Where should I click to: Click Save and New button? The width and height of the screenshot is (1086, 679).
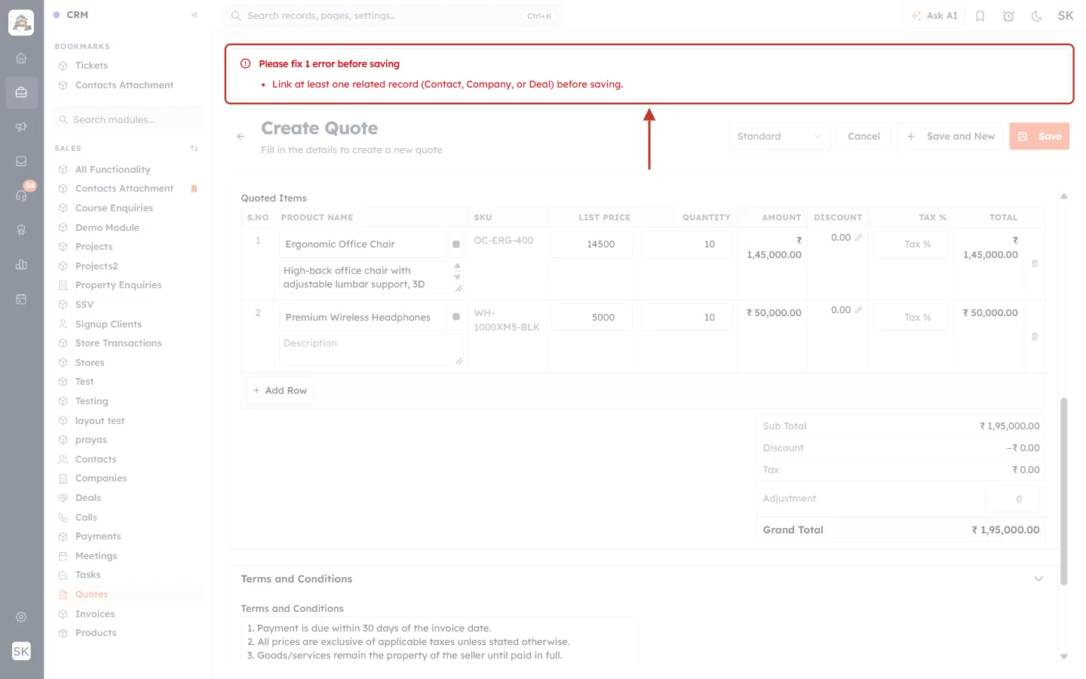point(950,137)
